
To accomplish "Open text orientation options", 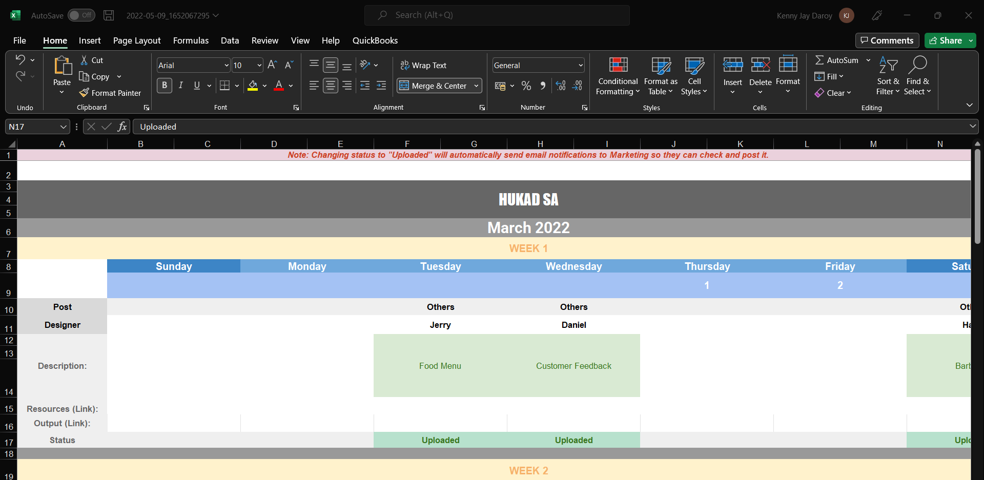I will tap(369, 65).
